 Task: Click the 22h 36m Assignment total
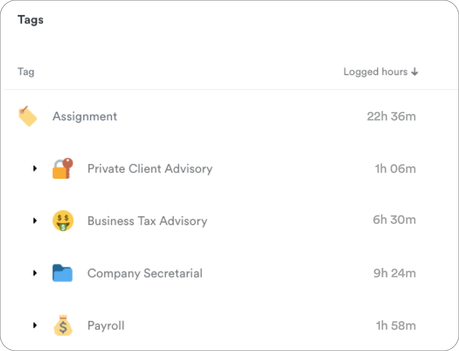[391, 116]
